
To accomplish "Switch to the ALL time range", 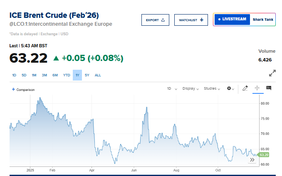I will (x=98, y=75).
